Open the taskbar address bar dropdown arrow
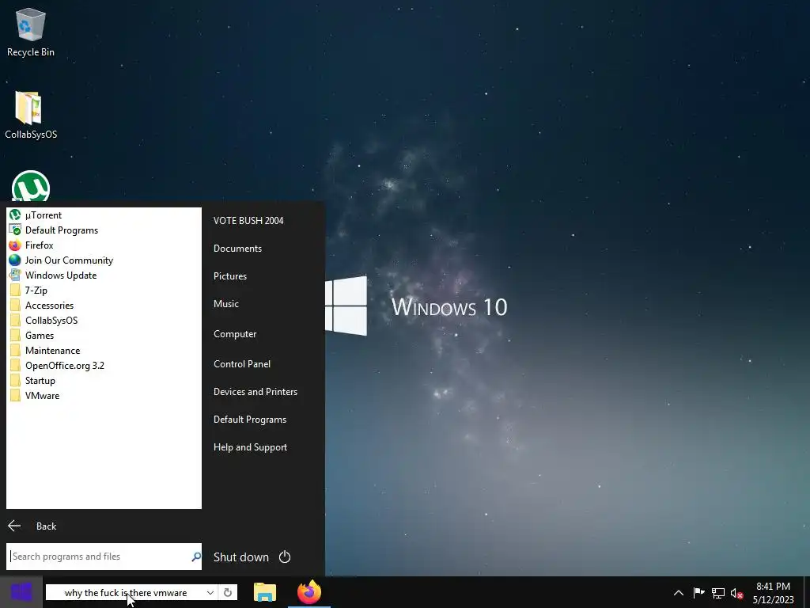Screen dimensions: 810x608 tap(210, 592)
